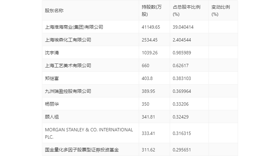Select shareholder 上海淮海商业(集团)有限公司
Screen dimensions: 280x156
click(74, 27)
